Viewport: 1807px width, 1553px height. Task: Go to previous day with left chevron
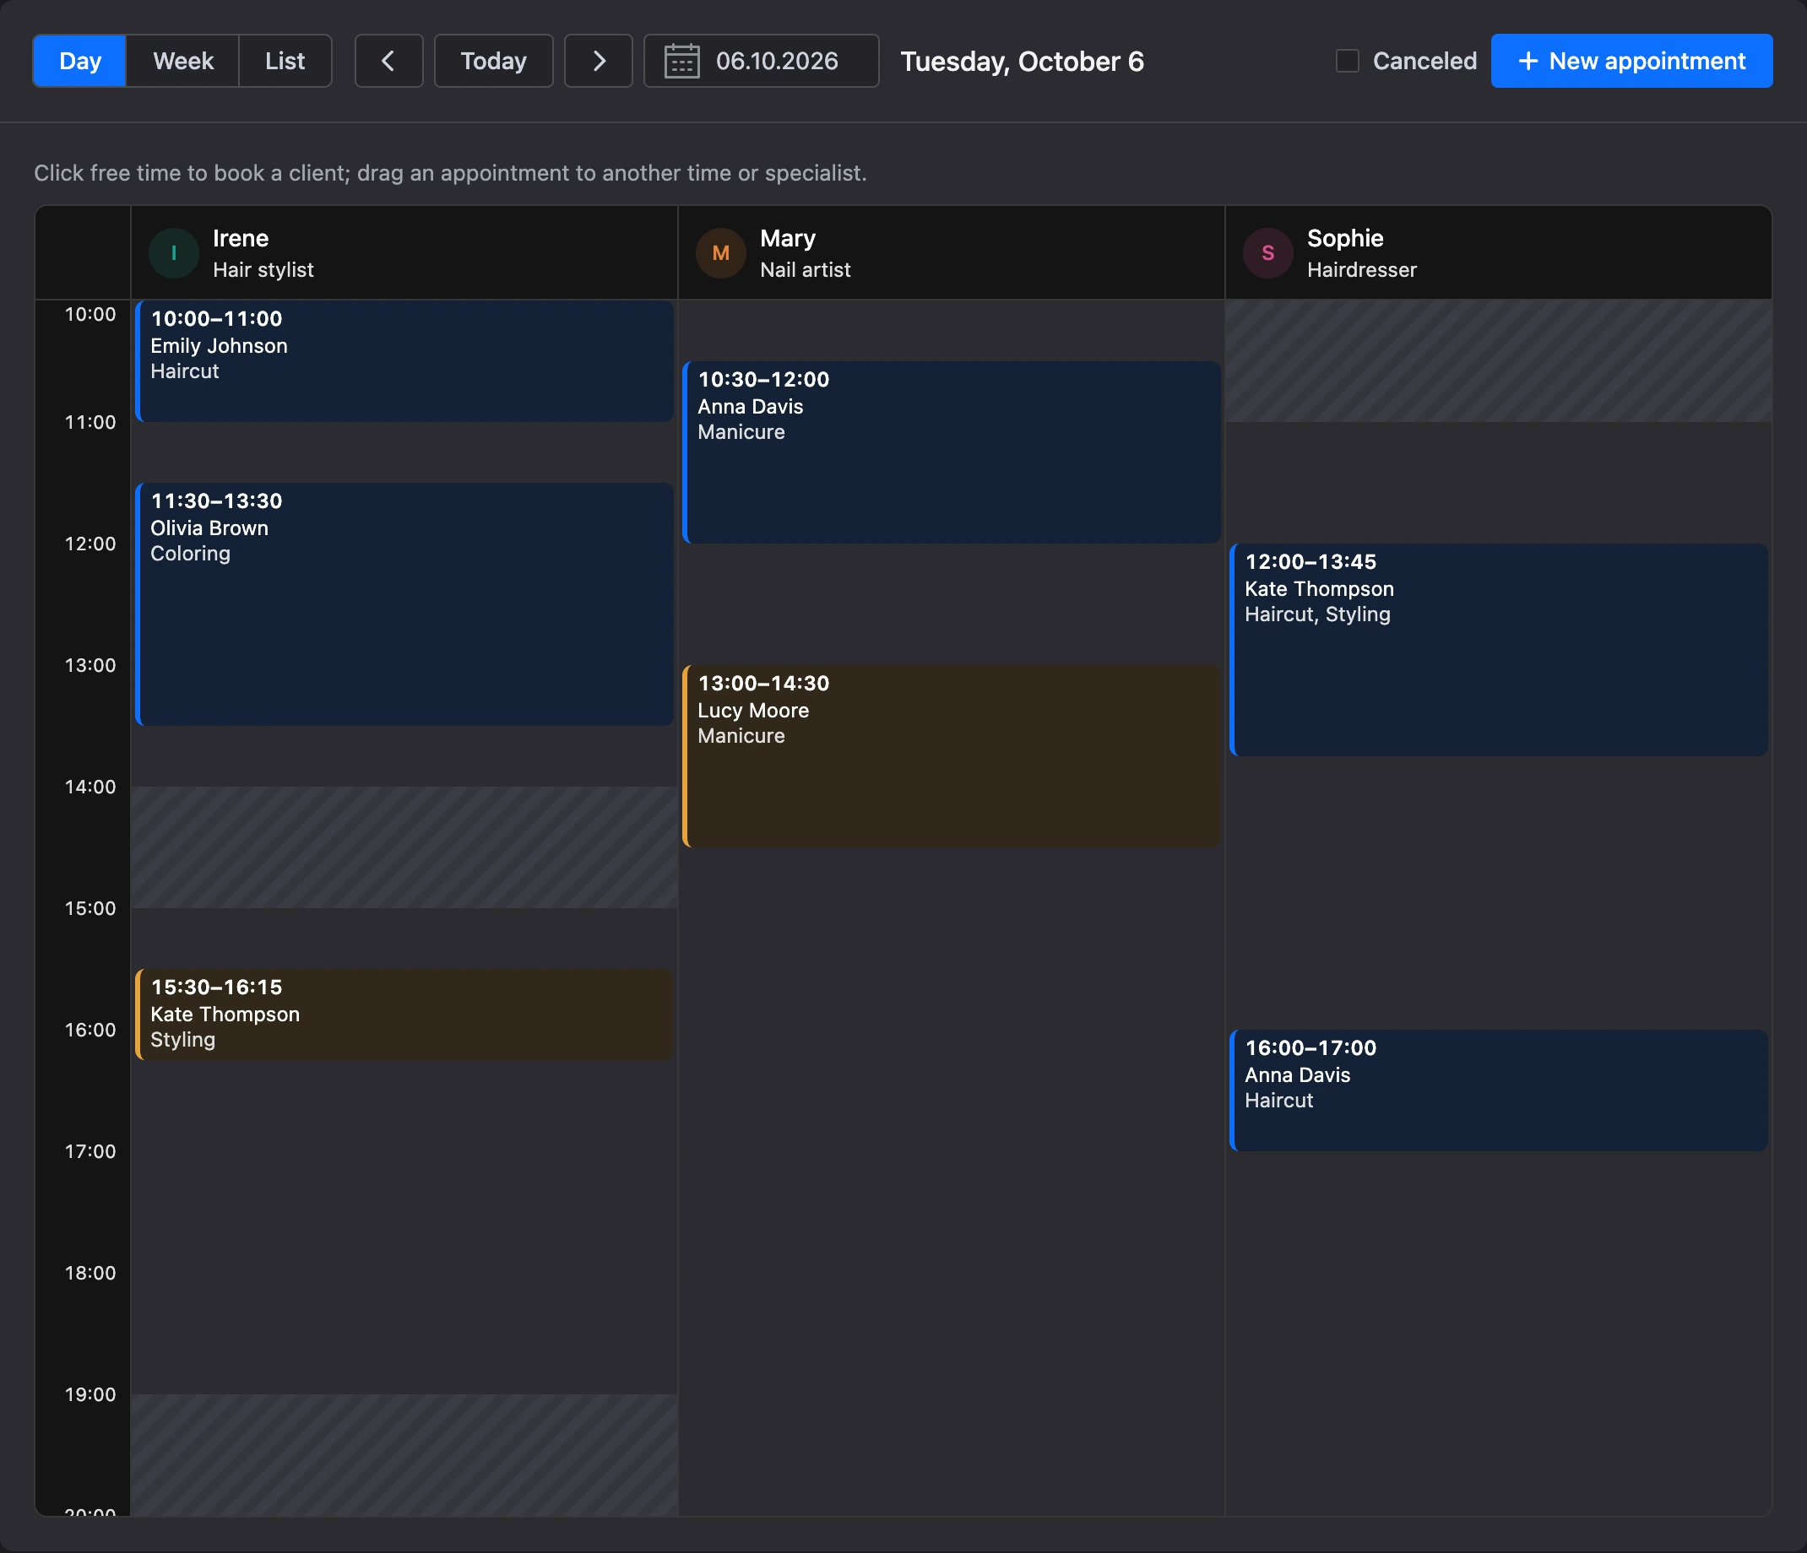389,61
